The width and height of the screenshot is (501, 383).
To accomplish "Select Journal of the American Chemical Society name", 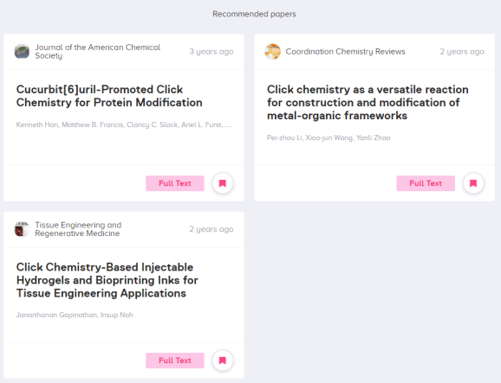I will pyautogui.click(x=97, y=52).
